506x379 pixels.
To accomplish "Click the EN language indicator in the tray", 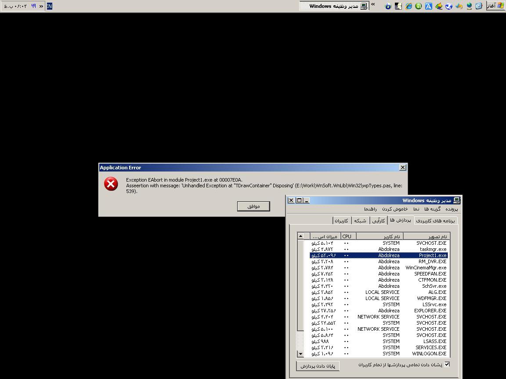I will click(x=49, y=6).
